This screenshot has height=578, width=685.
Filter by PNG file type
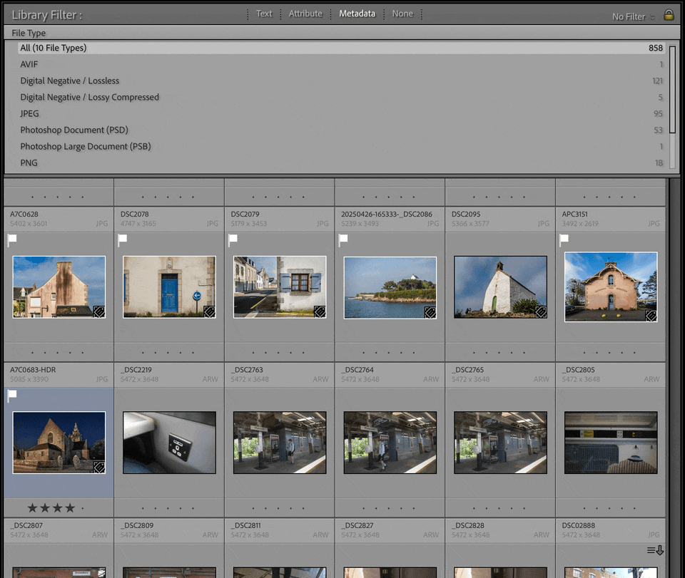(x=341, y=162)
